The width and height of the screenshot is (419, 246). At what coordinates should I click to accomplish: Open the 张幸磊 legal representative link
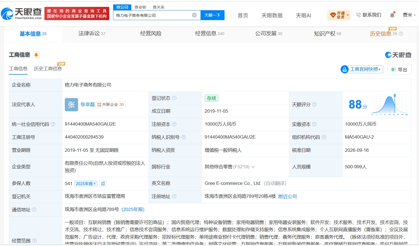[88, 105]
